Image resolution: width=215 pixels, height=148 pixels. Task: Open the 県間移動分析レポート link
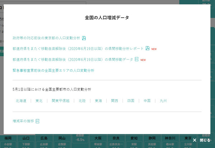point(78,49)
